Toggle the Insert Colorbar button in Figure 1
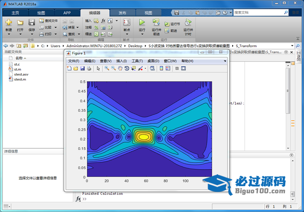Viewport: 304px width, 212px height. pyautogui.click(x=161, y=68)
